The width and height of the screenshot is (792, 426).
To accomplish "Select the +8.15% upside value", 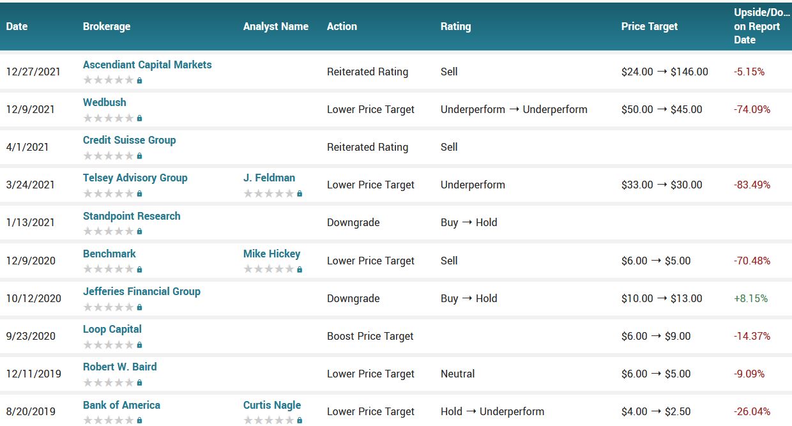I will (x=751, y=298).
